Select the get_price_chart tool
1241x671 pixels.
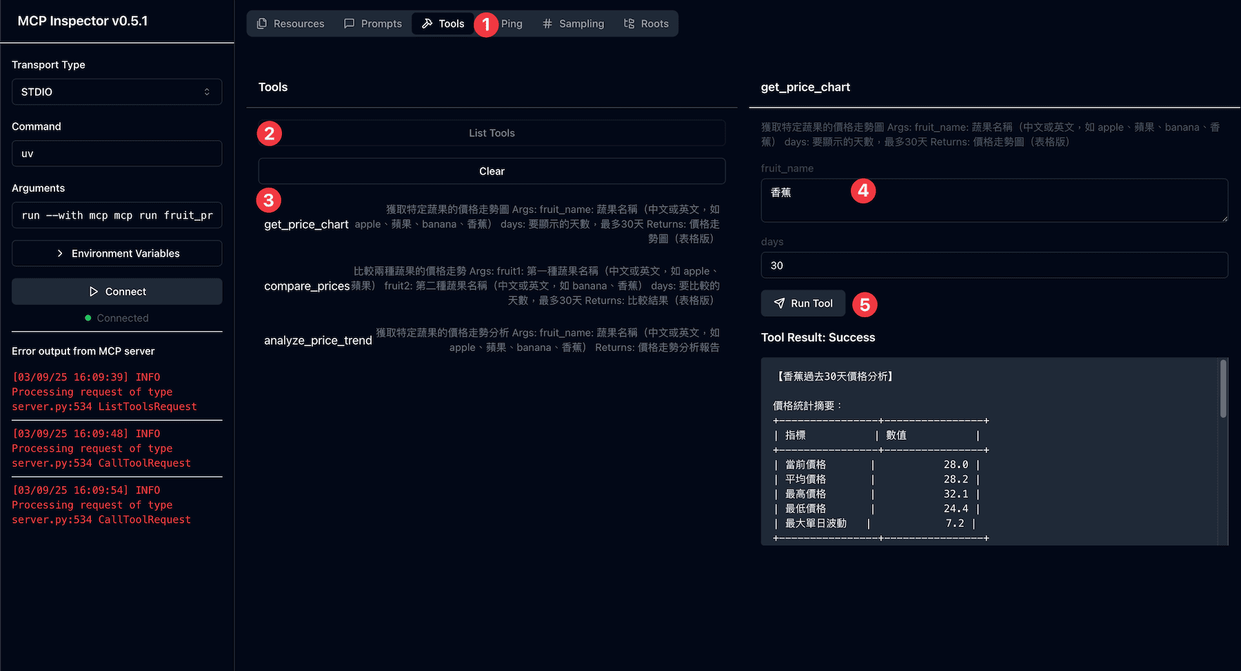pos(306,224)
